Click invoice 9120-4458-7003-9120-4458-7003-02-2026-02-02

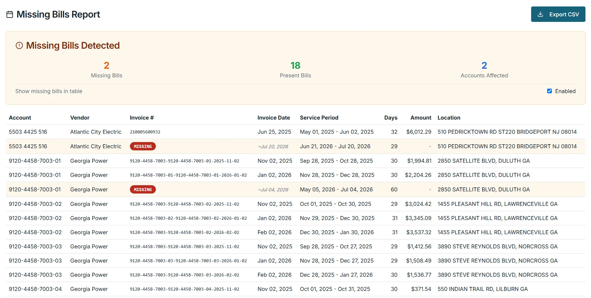185,232
